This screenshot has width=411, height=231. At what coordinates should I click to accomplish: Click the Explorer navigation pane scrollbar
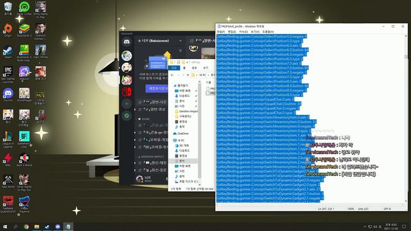pos(200,131)
